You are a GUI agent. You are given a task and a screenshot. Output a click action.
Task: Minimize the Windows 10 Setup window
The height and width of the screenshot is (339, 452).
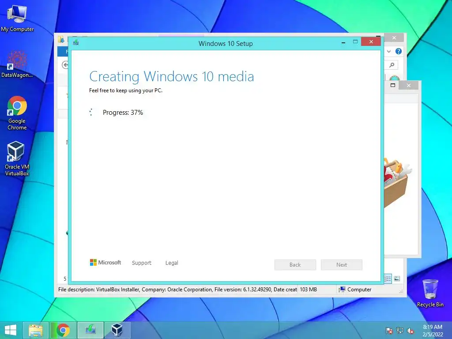[x=343, y=42]
